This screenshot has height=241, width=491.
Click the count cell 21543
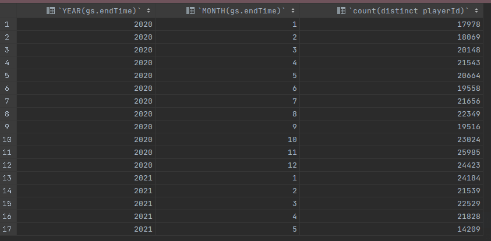point(391,63)
